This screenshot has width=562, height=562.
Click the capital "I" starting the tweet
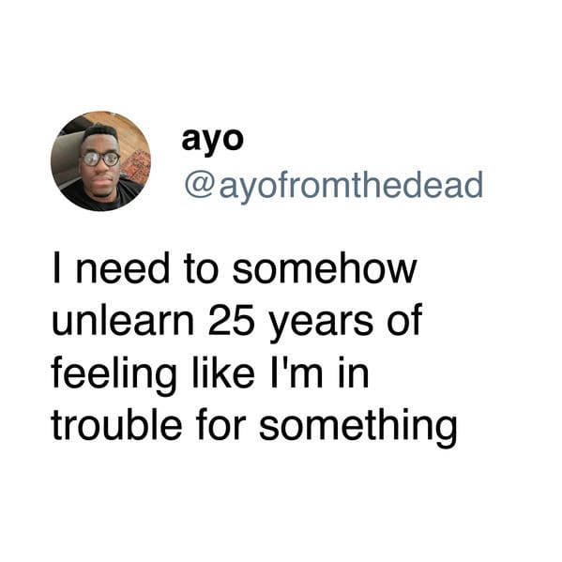click(56, 267)
